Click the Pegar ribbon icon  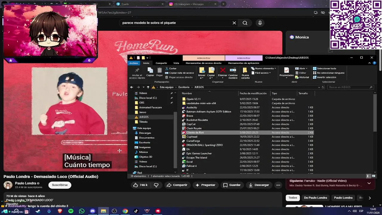159,72
